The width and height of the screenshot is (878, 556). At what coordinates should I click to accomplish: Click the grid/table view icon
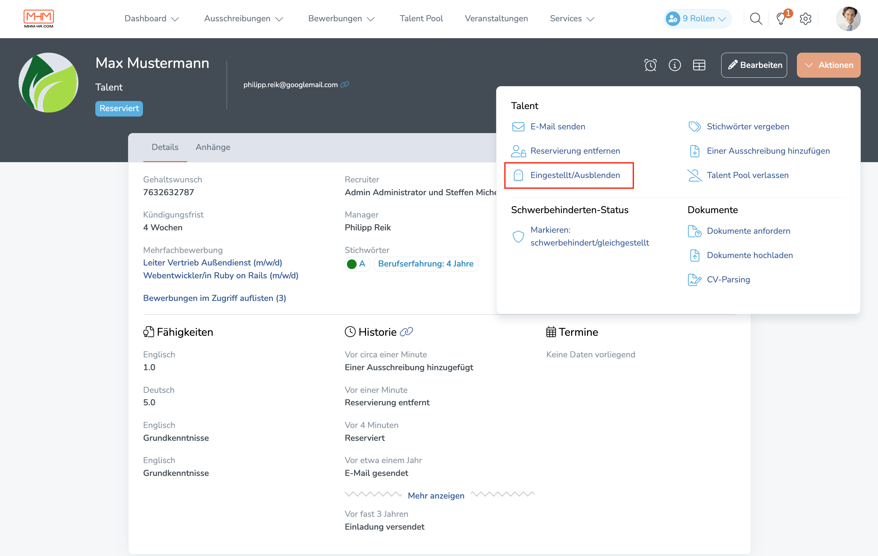click(699, 65)
